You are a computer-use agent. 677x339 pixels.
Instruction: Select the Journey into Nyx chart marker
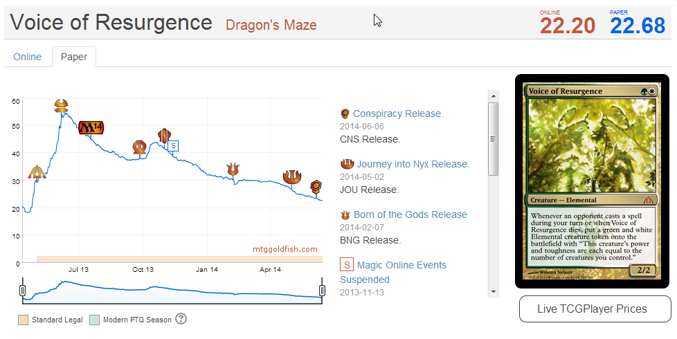point(292,177)
